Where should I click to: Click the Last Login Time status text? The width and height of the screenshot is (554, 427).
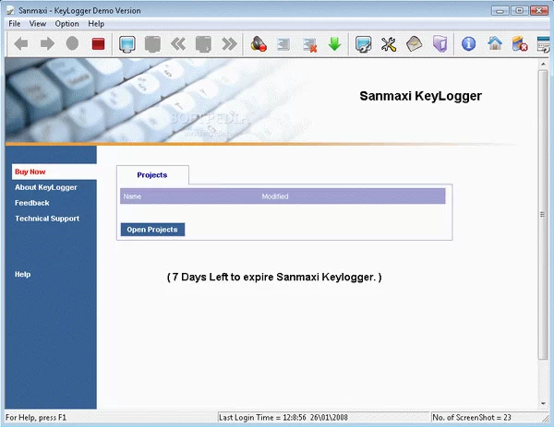pyautogui.click(x=283, y=418)
